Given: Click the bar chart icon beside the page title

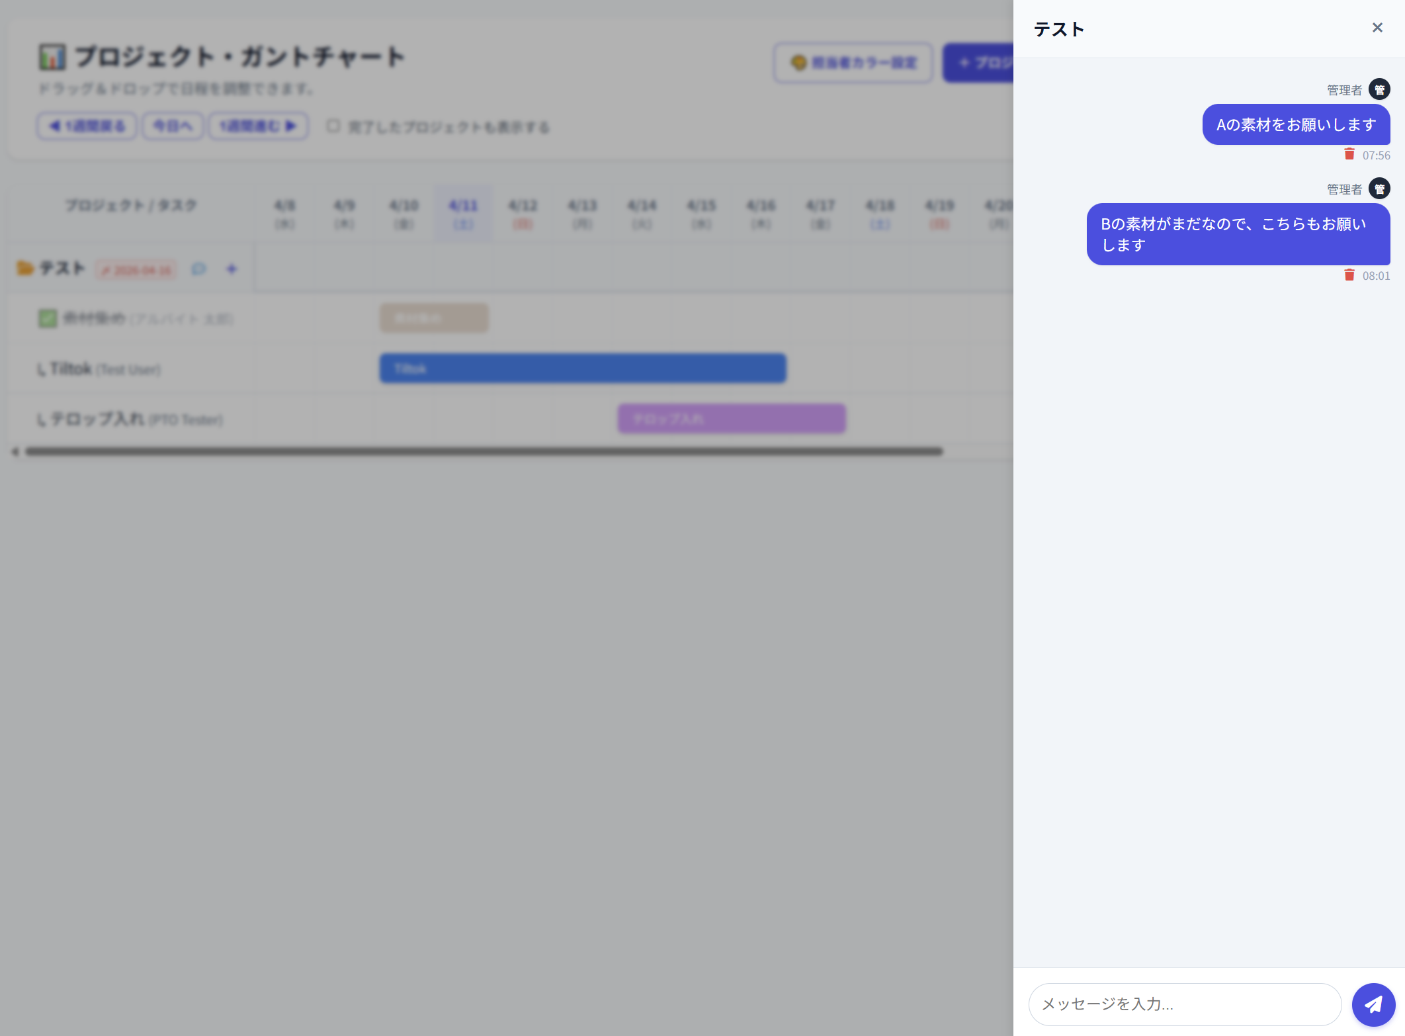Looking at the screenshot, I should click(x=52, y=56).
